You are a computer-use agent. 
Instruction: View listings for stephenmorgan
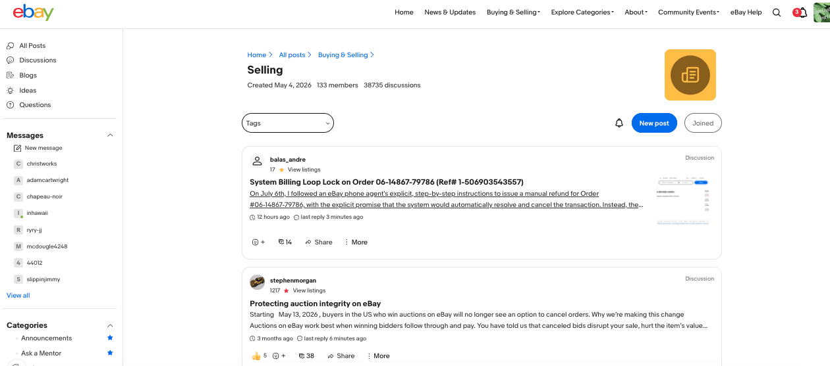(x=309, y=290)
